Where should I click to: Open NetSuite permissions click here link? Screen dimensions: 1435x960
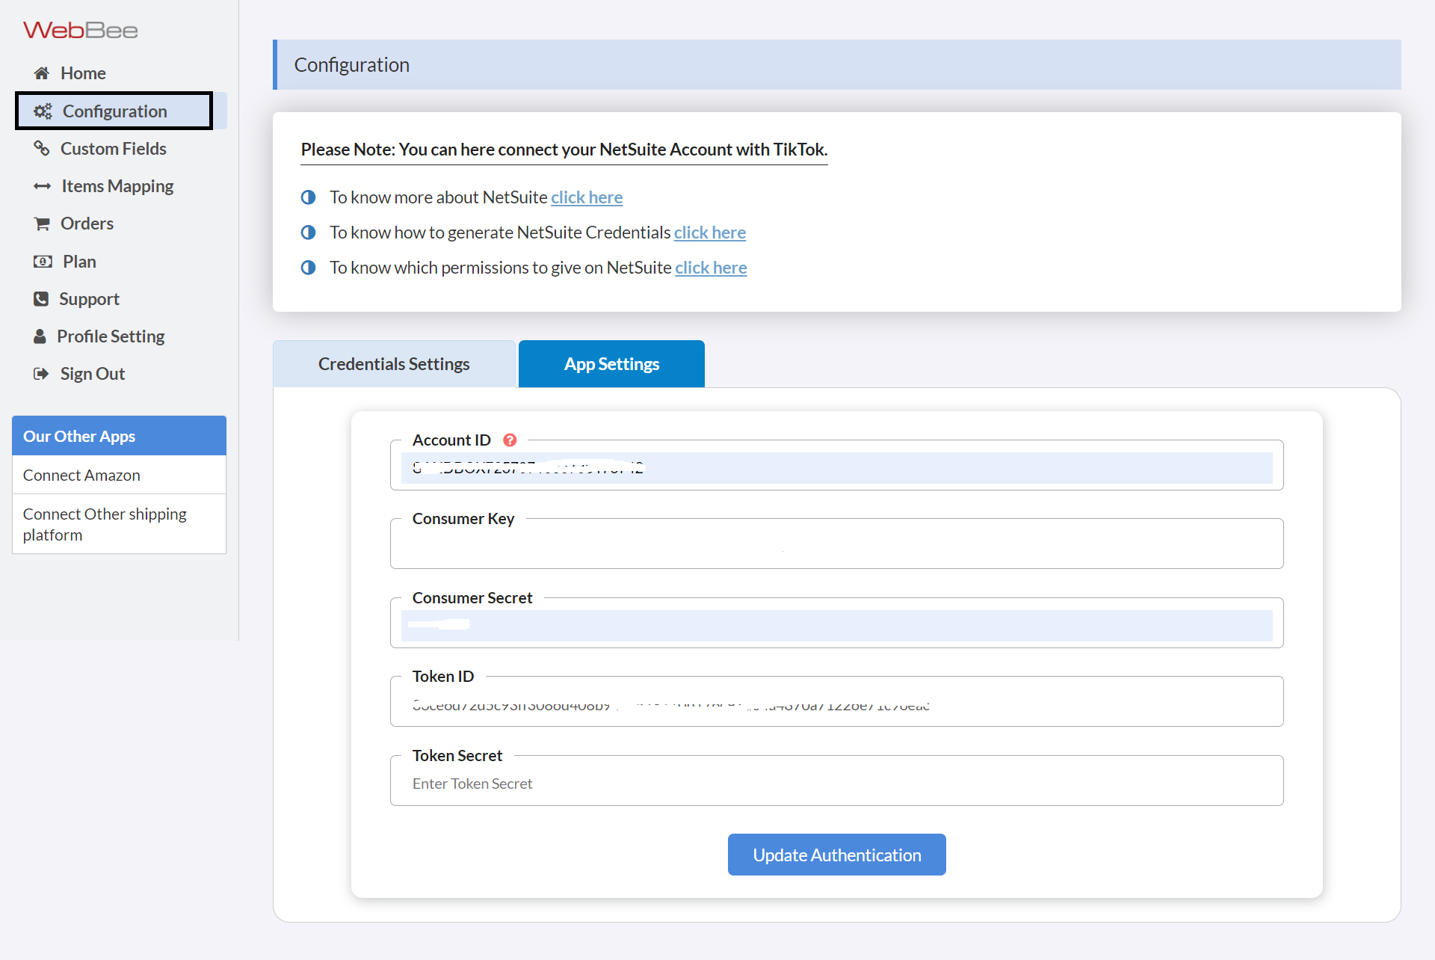pyautogui.click(x=711, y=268)
